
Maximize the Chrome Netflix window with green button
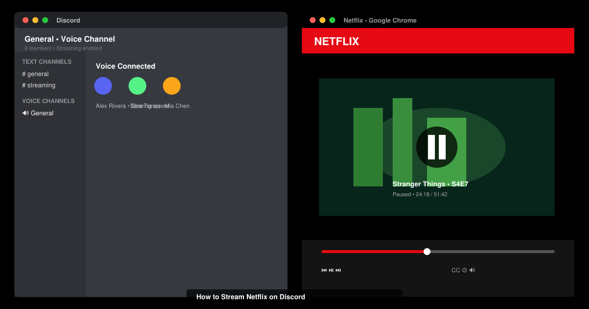[x=332, y=20]
